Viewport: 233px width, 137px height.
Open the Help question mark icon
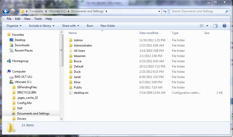224,26
